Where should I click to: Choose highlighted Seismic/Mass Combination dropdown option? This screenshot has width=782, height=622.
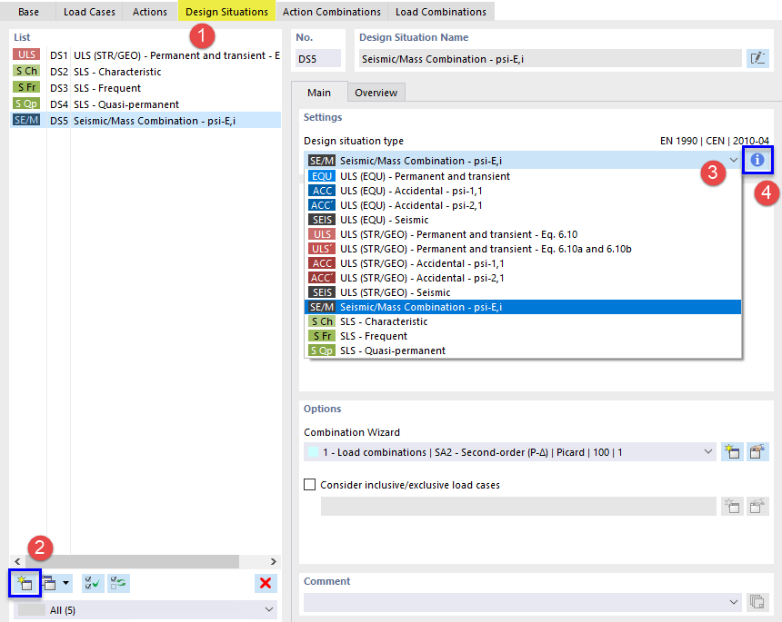click(523, 307)
